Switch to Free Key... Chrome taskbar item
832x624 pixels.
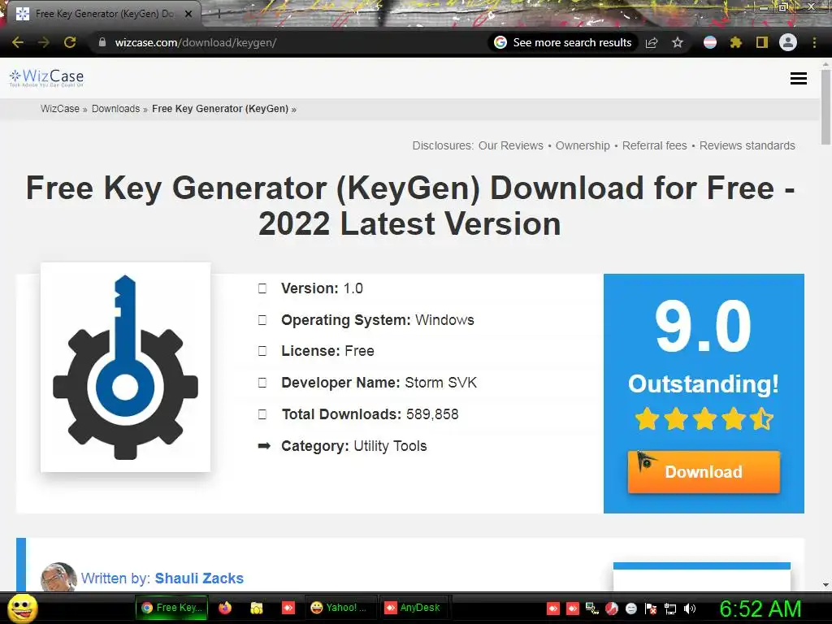[x=172, y=608]
